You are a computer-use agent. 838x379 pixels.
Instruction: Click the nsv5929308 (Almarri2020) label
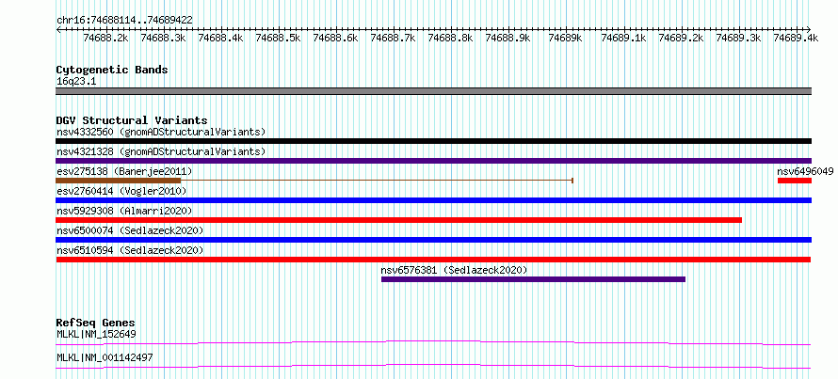pyautogui.click(x=124, y=211)
